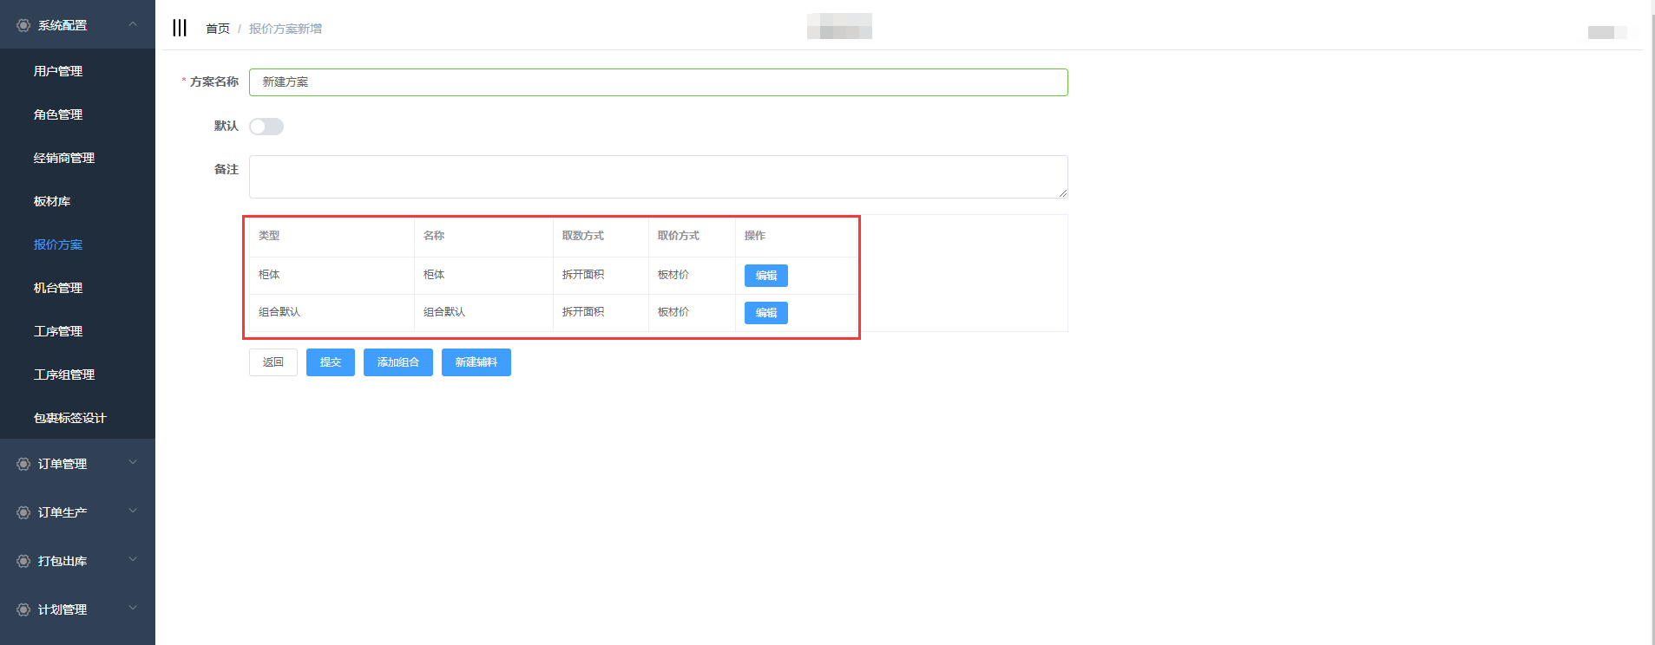Image resolution: width=1655 pixels, height=645 pixels.
Task: Collapse the 系统配置 menu chevron
Action: click(133, 24)
